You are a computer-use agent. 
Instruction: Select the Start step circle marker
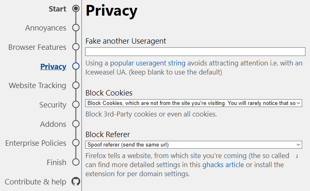[x=76, y=9]
